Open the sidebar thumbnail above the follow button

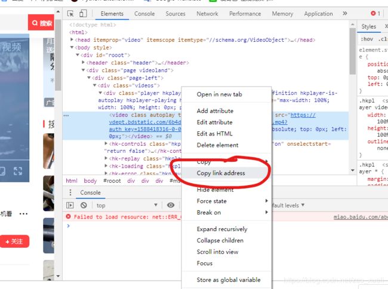[x=48, y=235]
